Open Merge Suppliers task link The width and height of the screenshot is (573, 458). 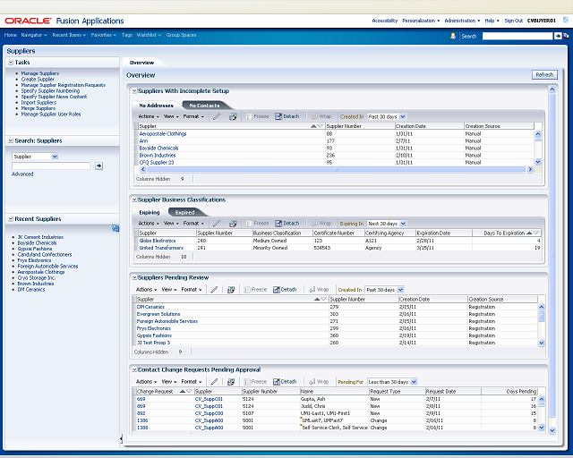[38, 108]
